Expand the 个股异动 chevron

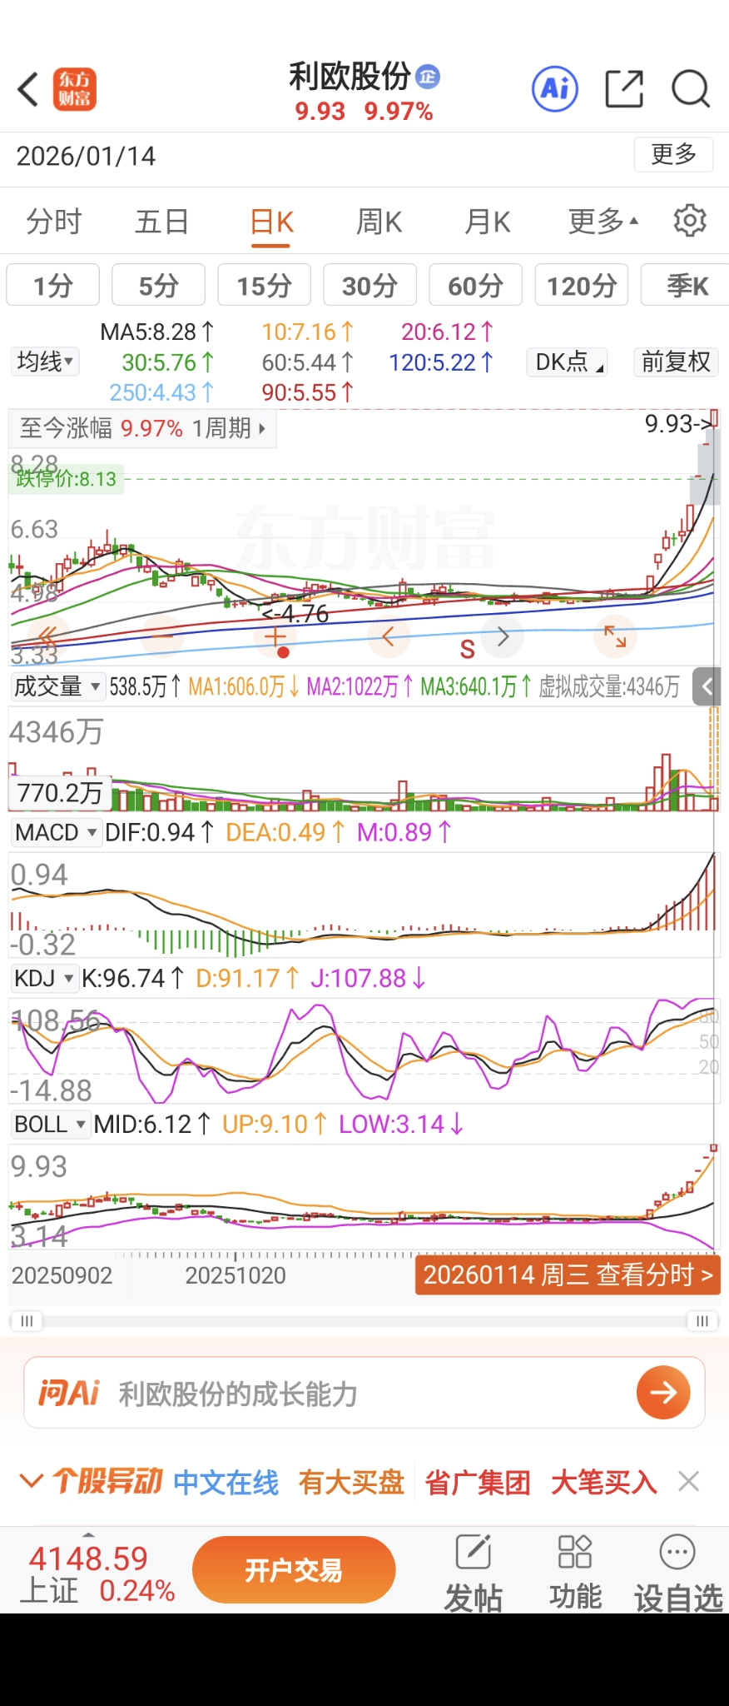(x=32, y=1481)
